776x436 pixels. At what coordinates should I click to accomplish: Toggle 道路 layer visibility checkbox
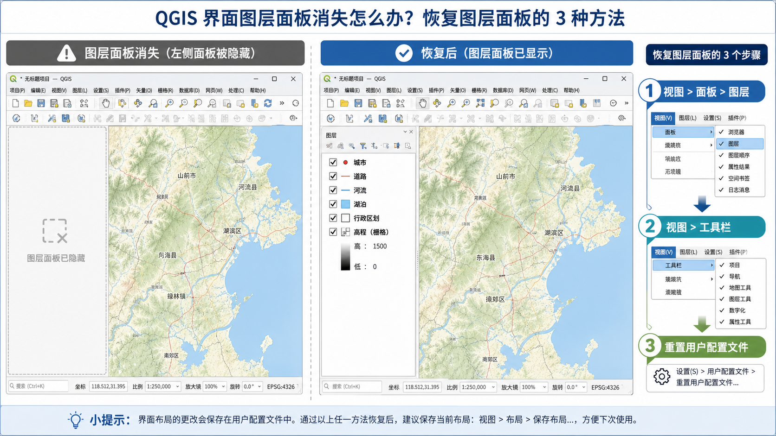point(333,176)
